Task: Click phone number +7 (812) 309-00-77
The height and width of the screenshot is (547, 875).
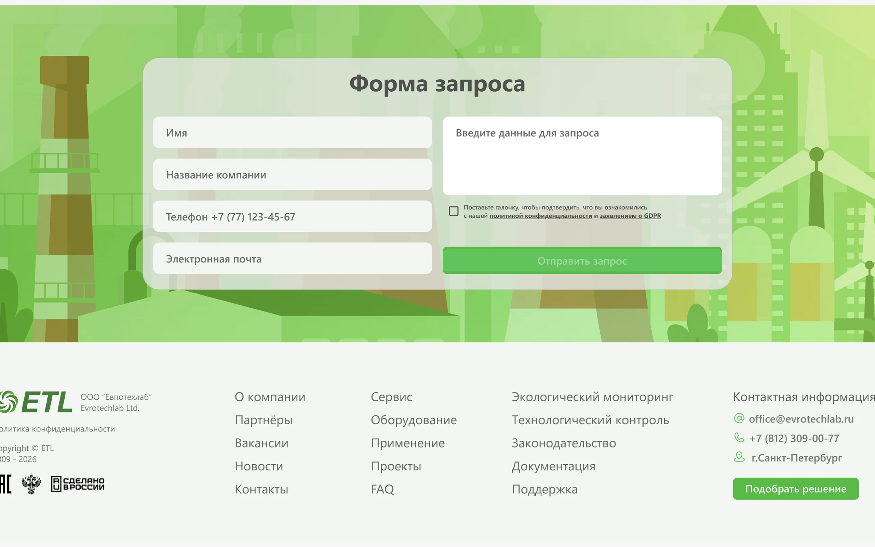Action: coord(794,438)
